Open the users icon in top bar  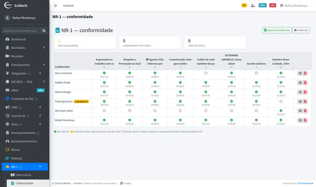[253, 6]
